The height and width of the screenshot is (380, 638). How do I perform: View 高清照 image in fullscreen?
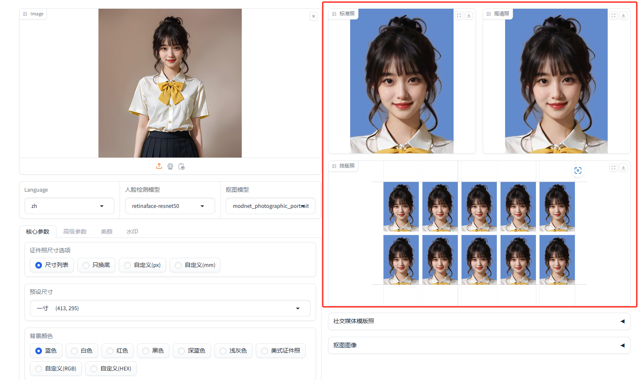[x=613, y=15]
